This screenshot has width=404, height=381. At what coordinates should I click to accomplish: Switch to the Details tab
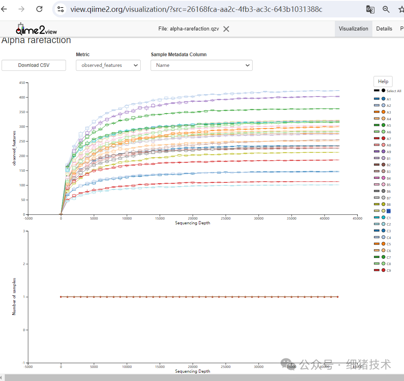[x=384, y=29]
